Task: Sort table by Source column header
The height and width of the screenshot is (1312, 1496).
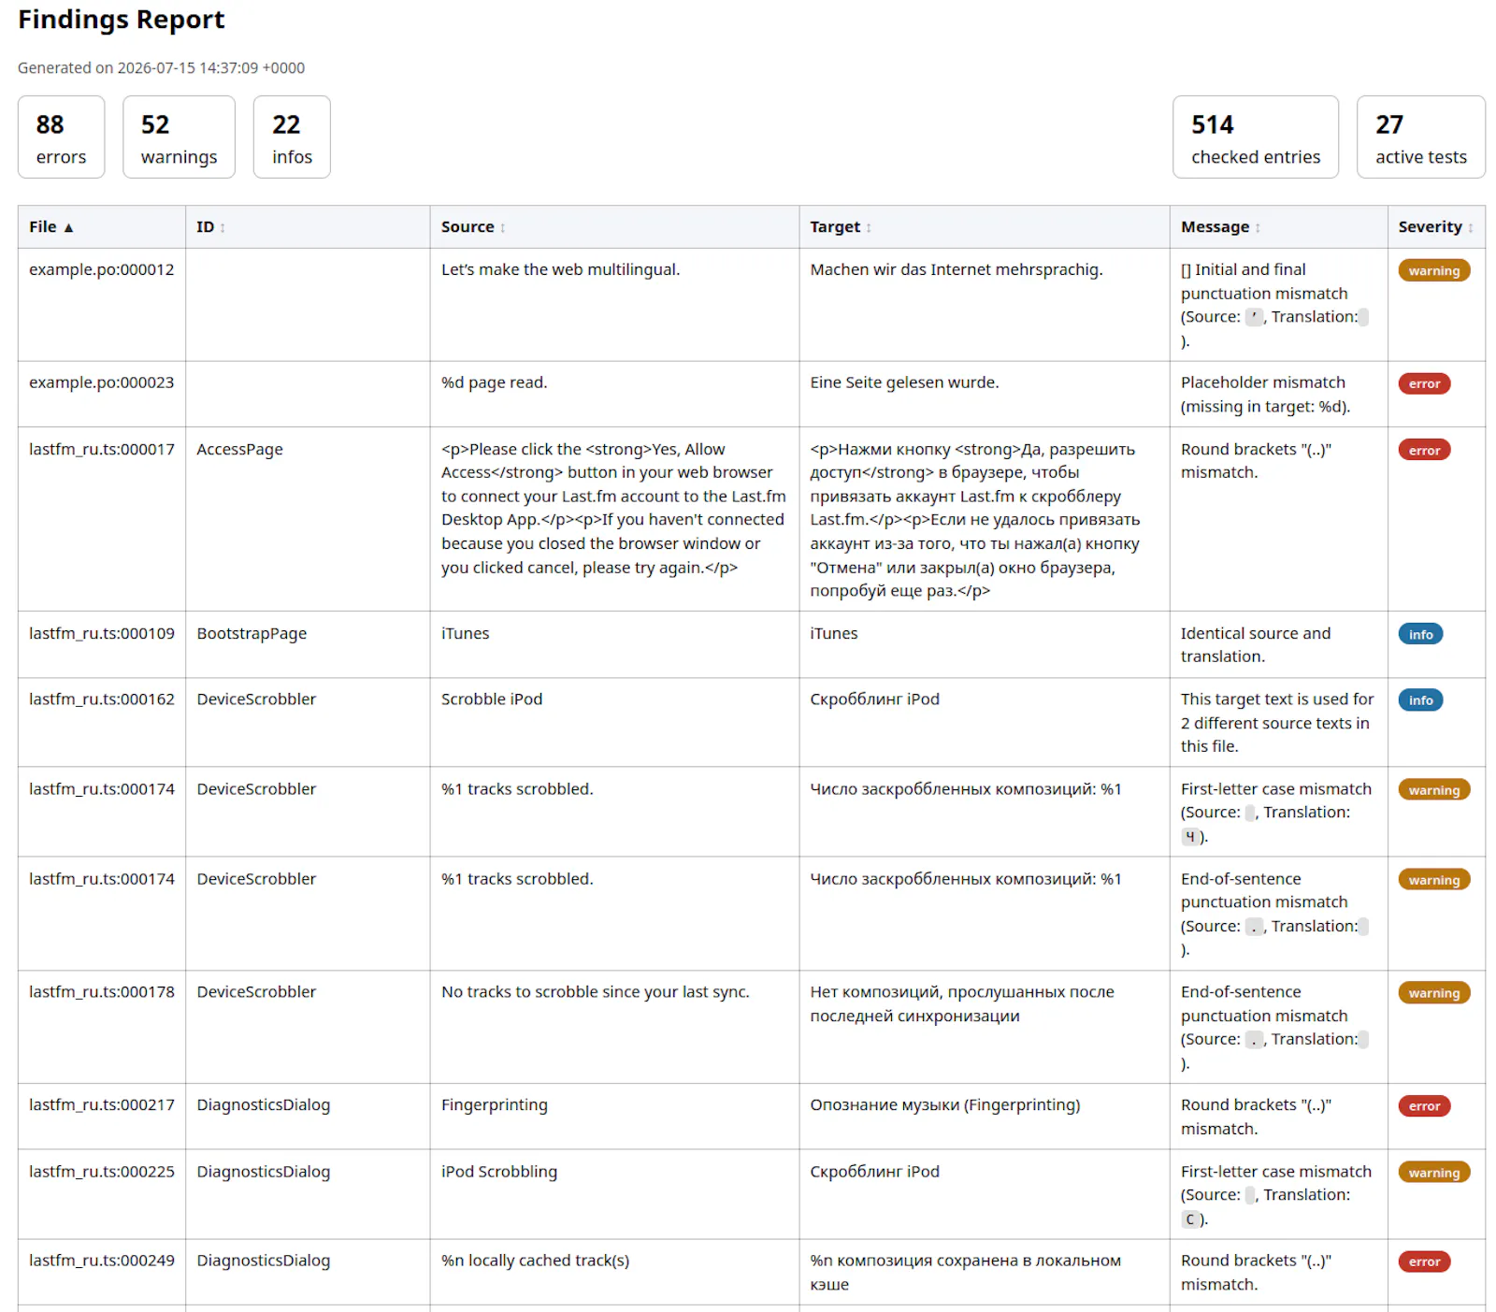Action: click(614, 226)
